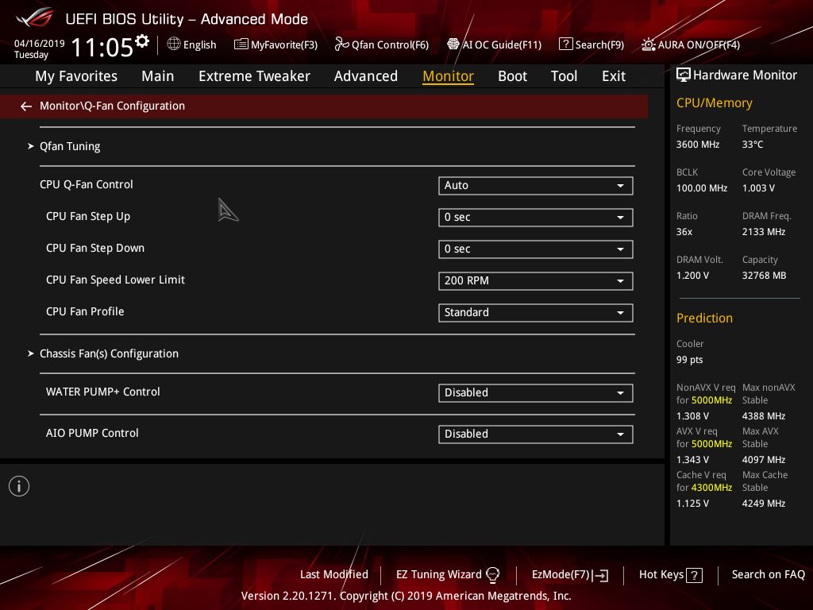Image resolution: width=813 pixels, height=610 pixels.
Task: Click the Prediction heading
Action: (x=704, y=318)
